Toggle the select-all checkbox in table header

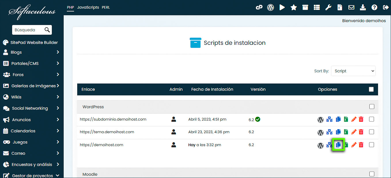click(x=371, y=89)
